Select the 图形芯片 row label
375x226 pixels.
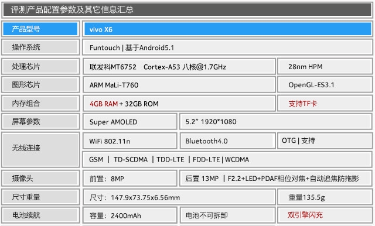tap(40, 84)
